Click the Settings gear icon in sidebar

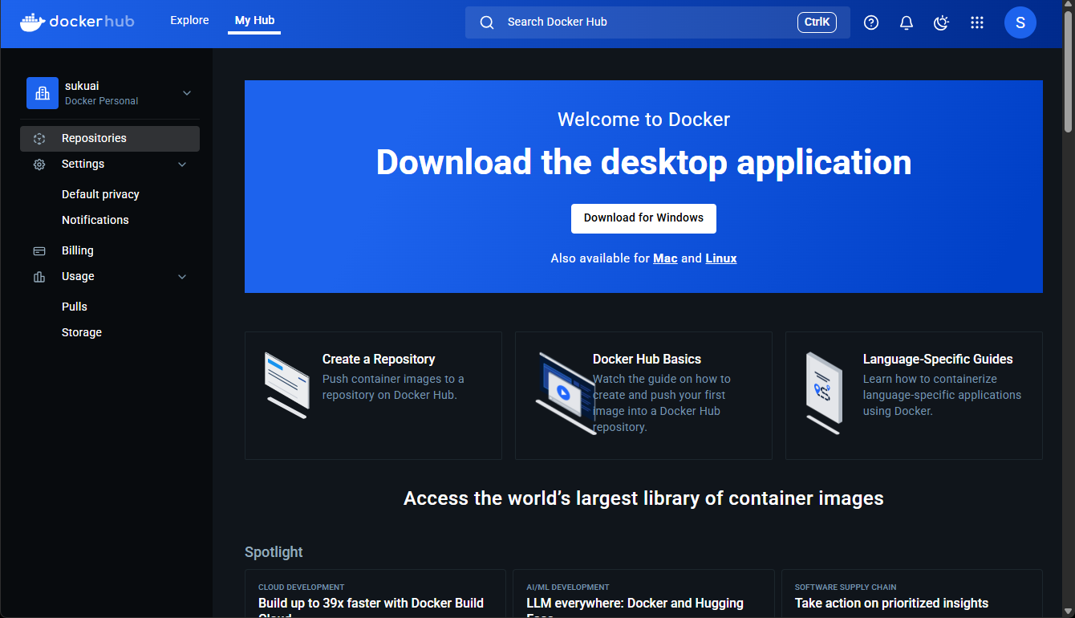pyautogui.click(x=39, y=165)
